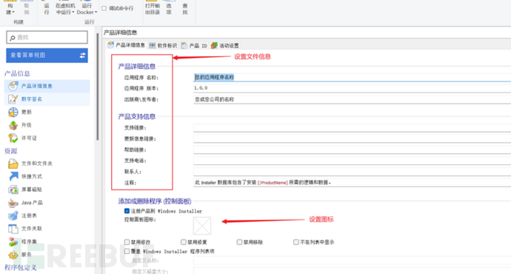Open the 服务 services item
Screen dimensions: 511x274
click(20, 255)
